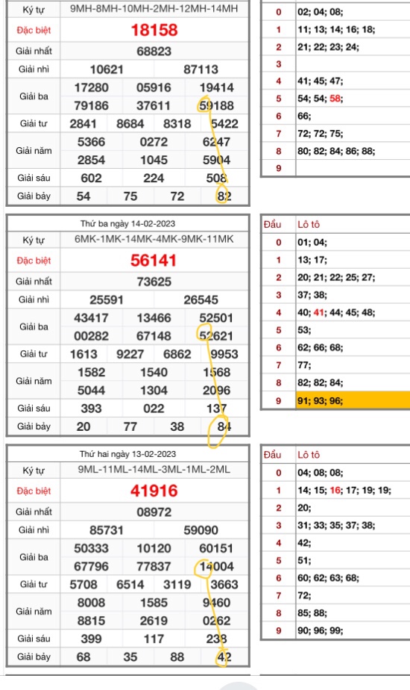Click third prize number 67148
The height and width of the screenshot is (690, 410).
pos(154,336)
